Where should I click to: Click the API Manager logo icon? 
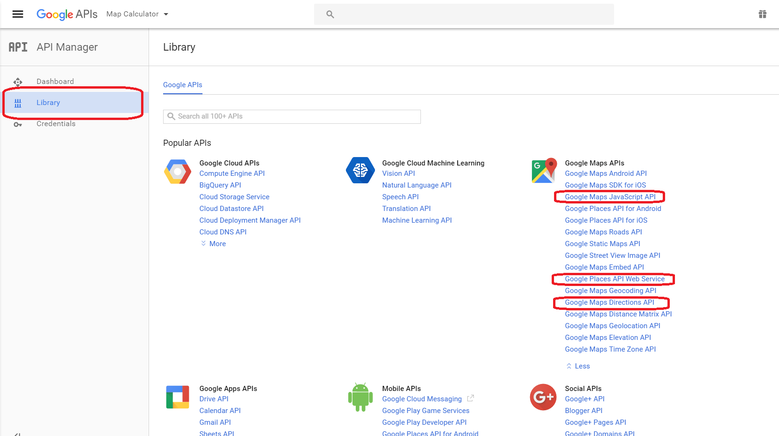pos(18,47)
